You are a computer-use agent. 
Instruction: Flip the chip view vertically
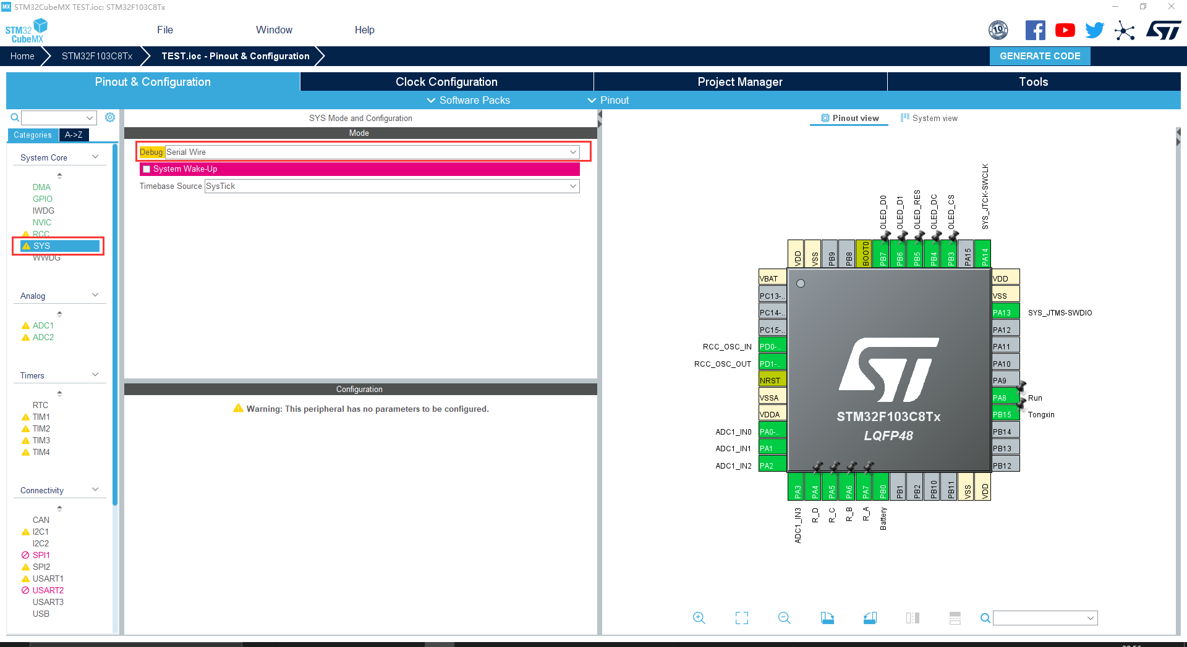tap(955, 618)
